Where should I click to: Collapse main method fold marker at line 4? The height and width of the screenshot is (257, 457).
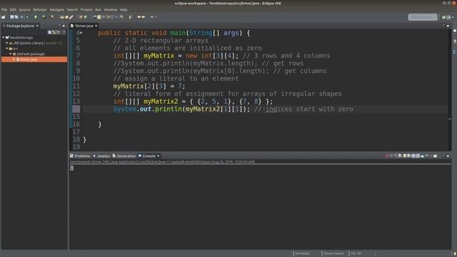coord(81,33)
